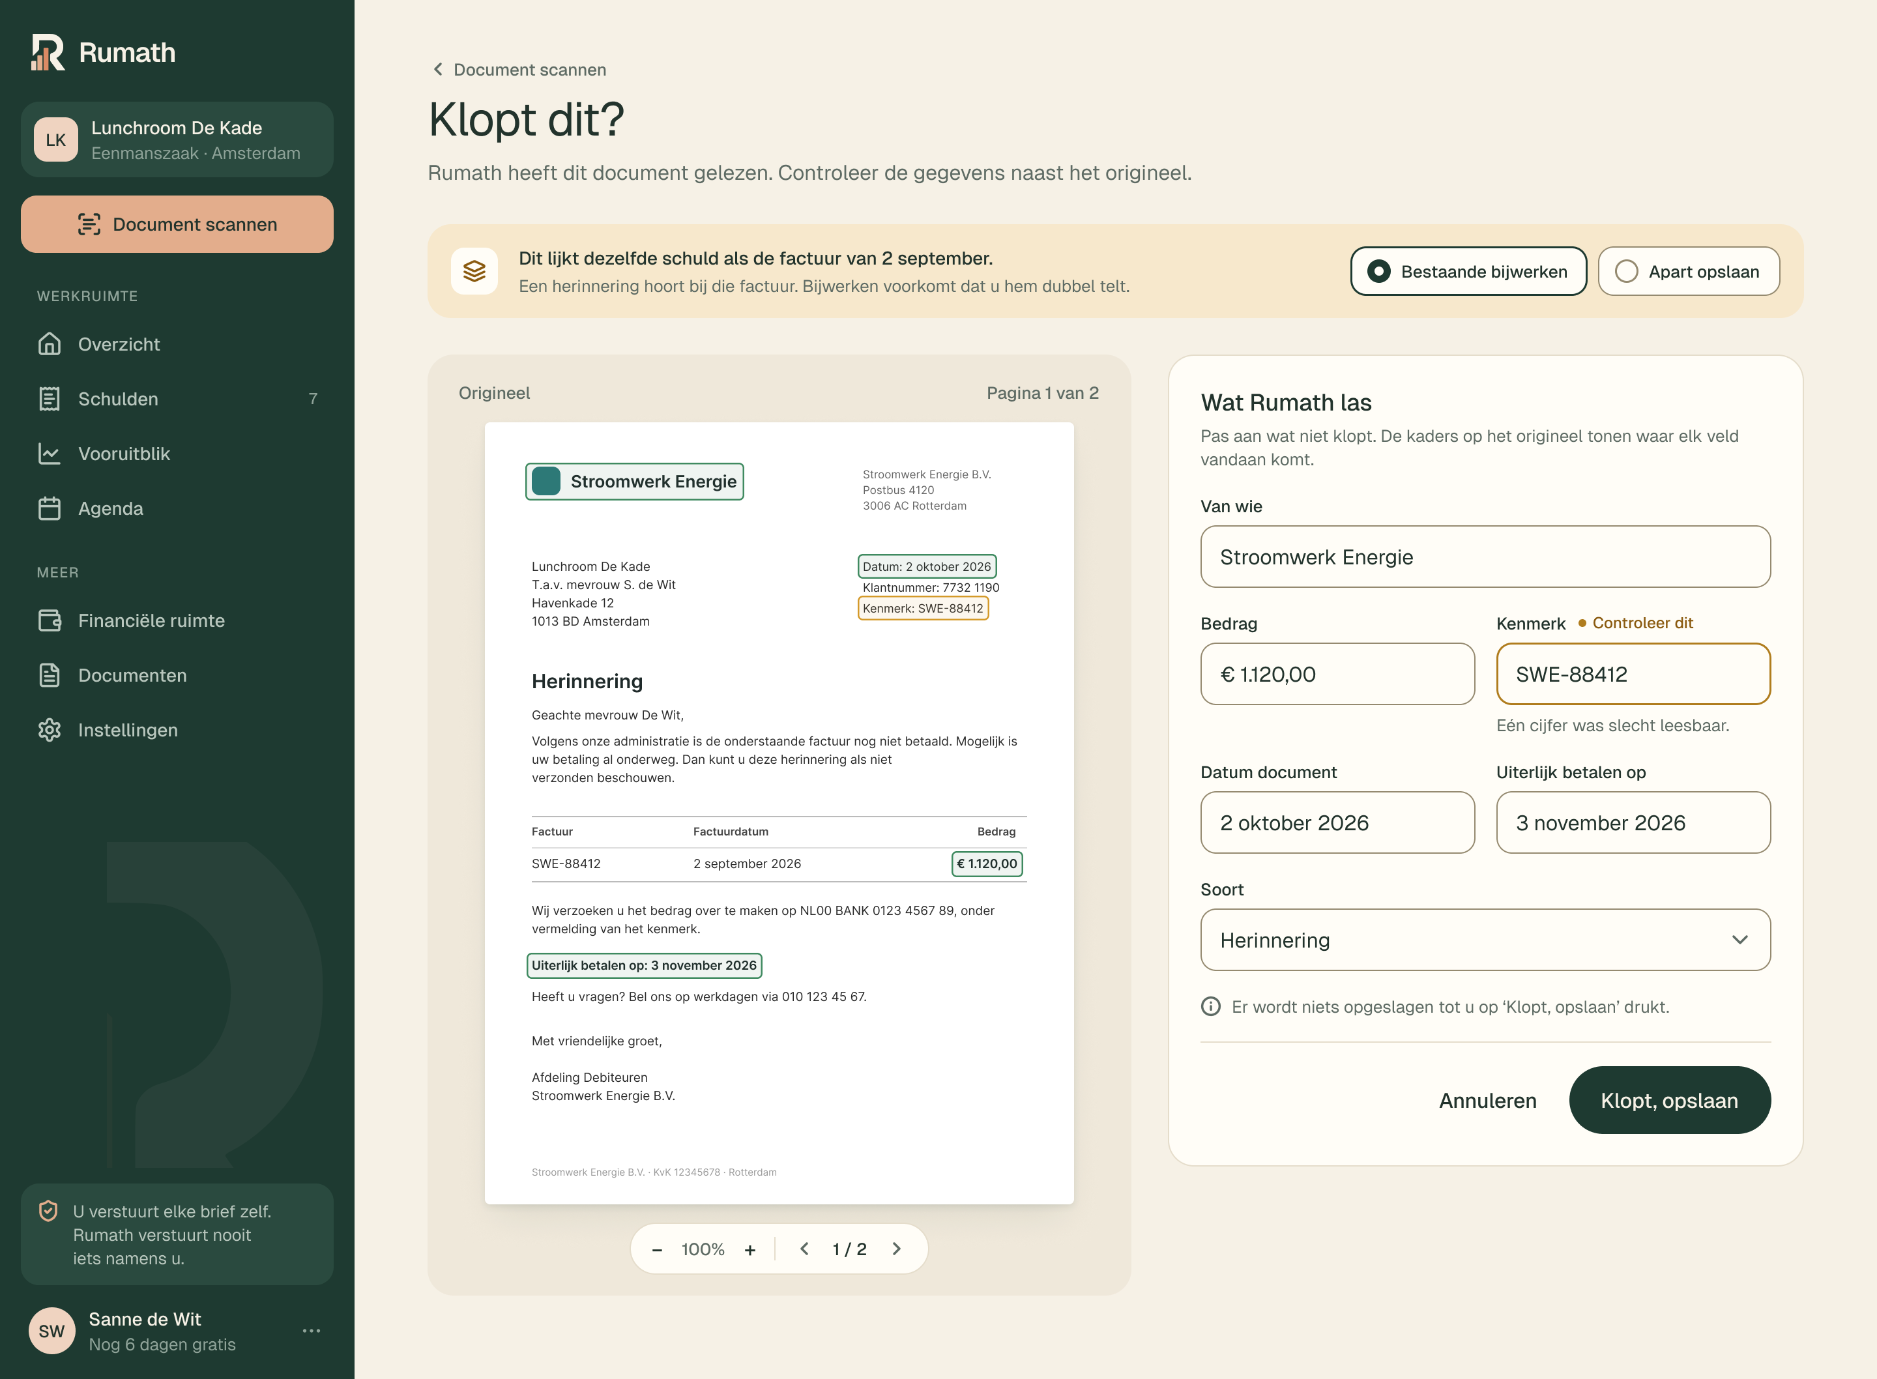1877x1379 pixels.
Task: Open Instellingen gear icon
Action: [x=50, y=729]
